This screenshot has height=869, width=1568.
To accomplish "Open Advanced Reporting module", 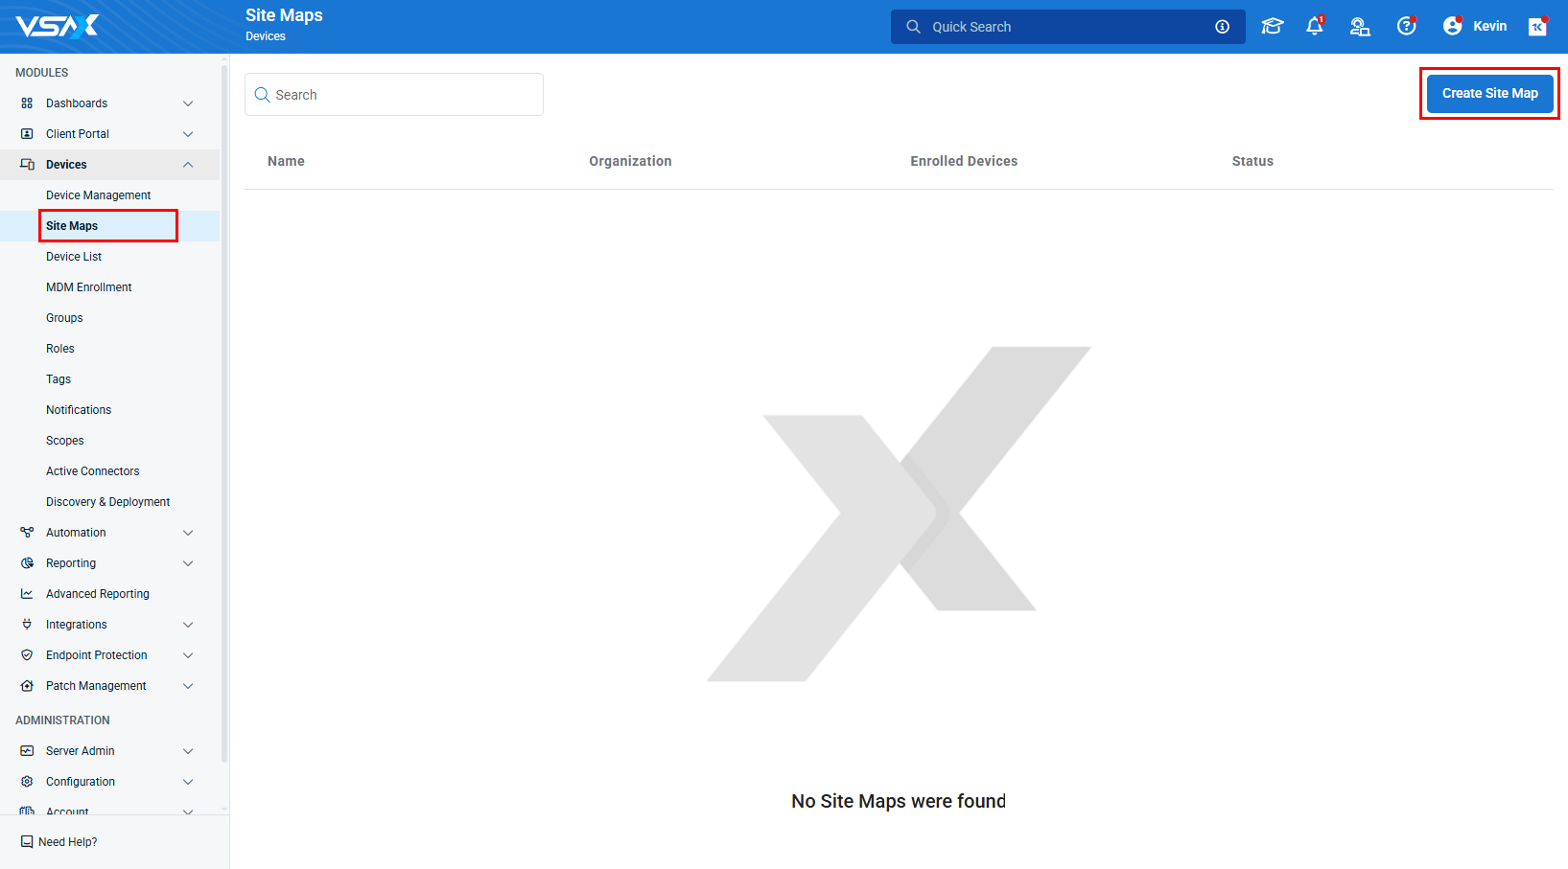I will 98,594.
